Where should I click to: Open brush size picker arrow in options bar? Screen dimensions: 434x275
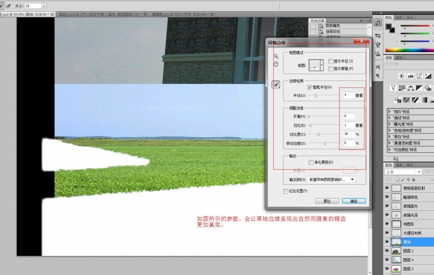(x=45, y=6)
